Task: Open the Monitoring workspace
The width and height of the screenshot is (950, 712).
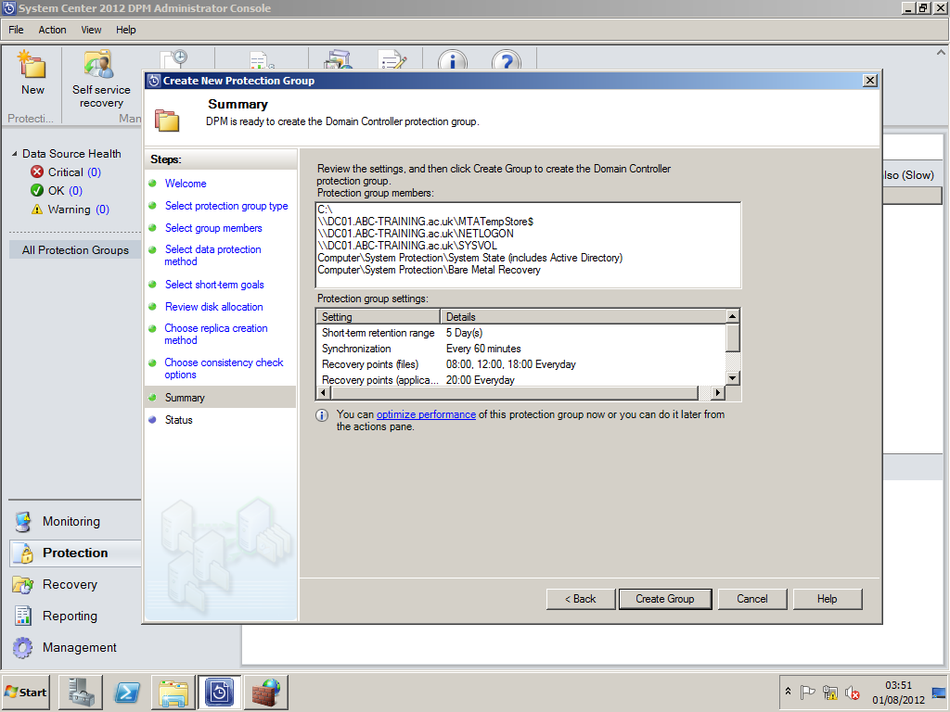Action: [x=71, y=521]
